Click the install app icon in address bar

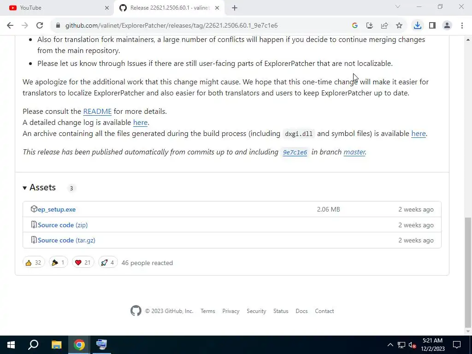tap(369, 26)
